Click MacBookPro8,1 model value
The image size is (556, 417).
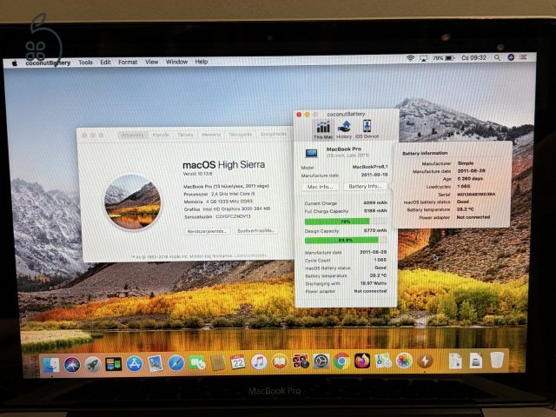[370, 167]
